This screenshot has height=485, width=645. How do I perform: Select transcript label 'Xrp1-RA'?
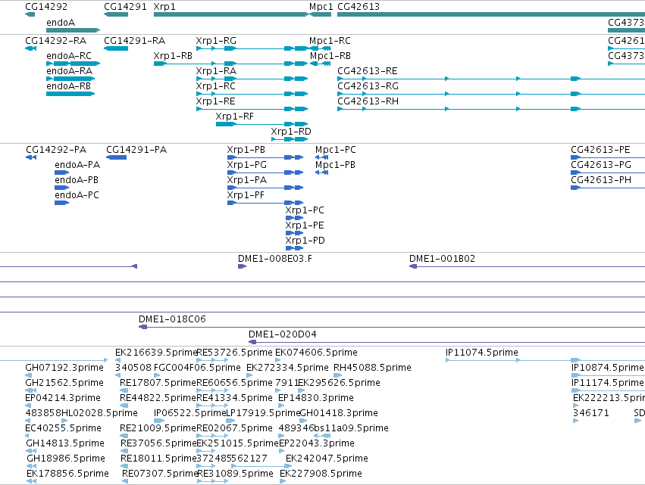click(216, 71)
